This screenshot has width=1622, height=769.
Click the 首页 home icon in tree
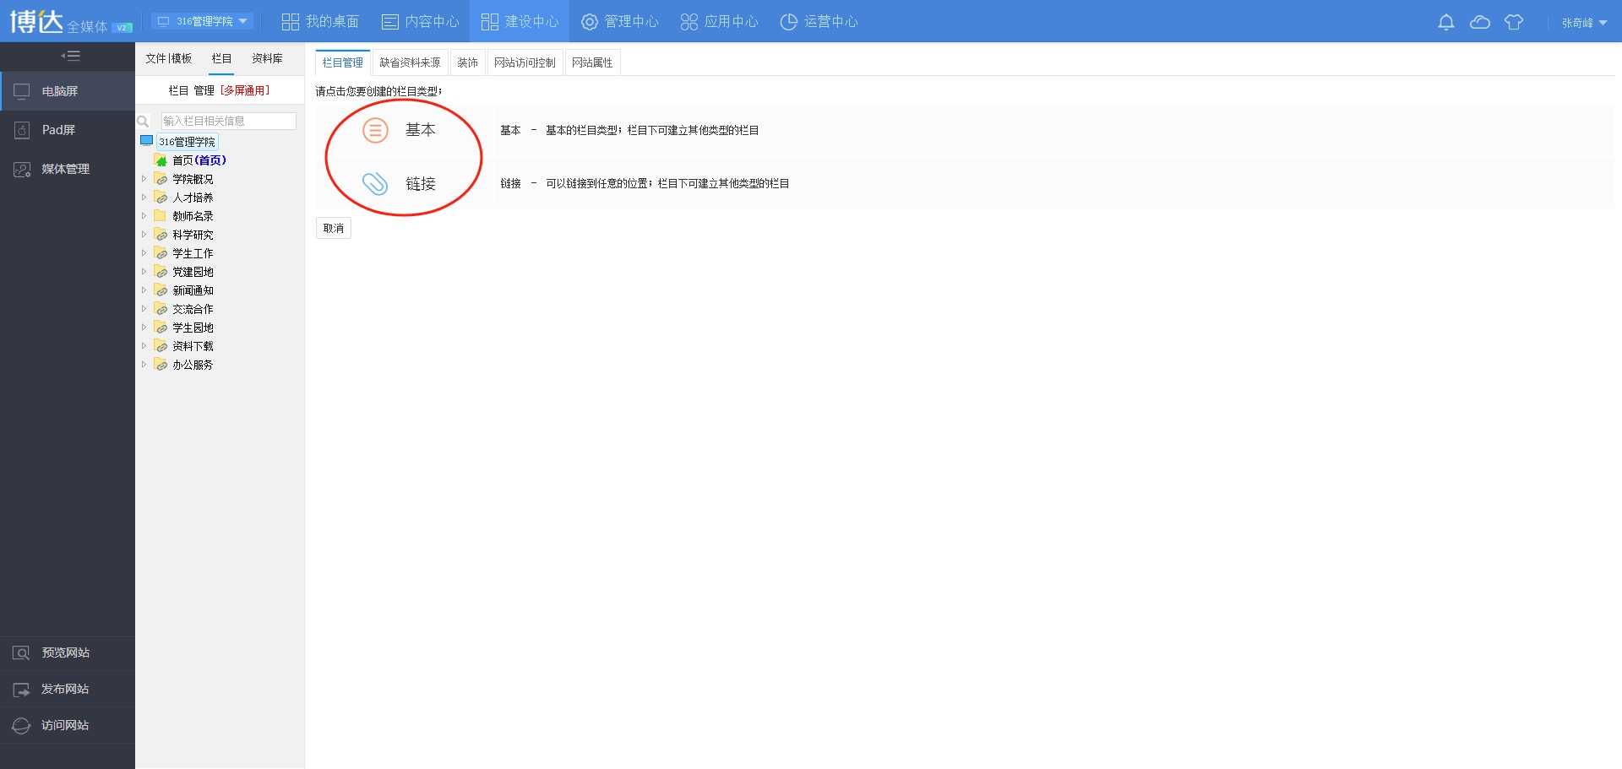pos(161,160)
